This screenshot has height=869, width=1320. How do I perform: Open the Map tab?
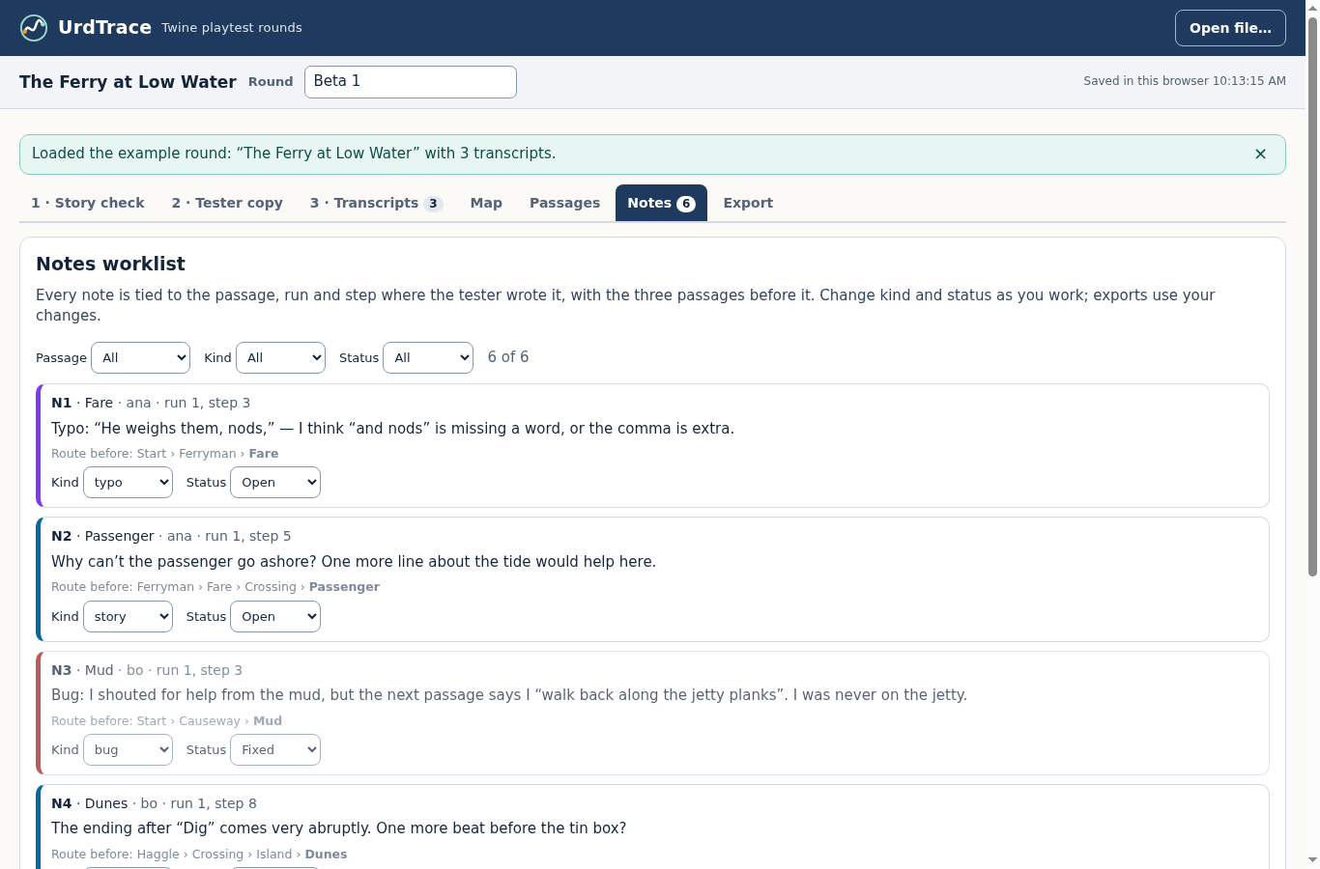(486, 203)
